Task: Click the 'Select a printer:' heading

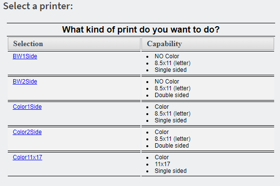Action: [x=38, y=6]
